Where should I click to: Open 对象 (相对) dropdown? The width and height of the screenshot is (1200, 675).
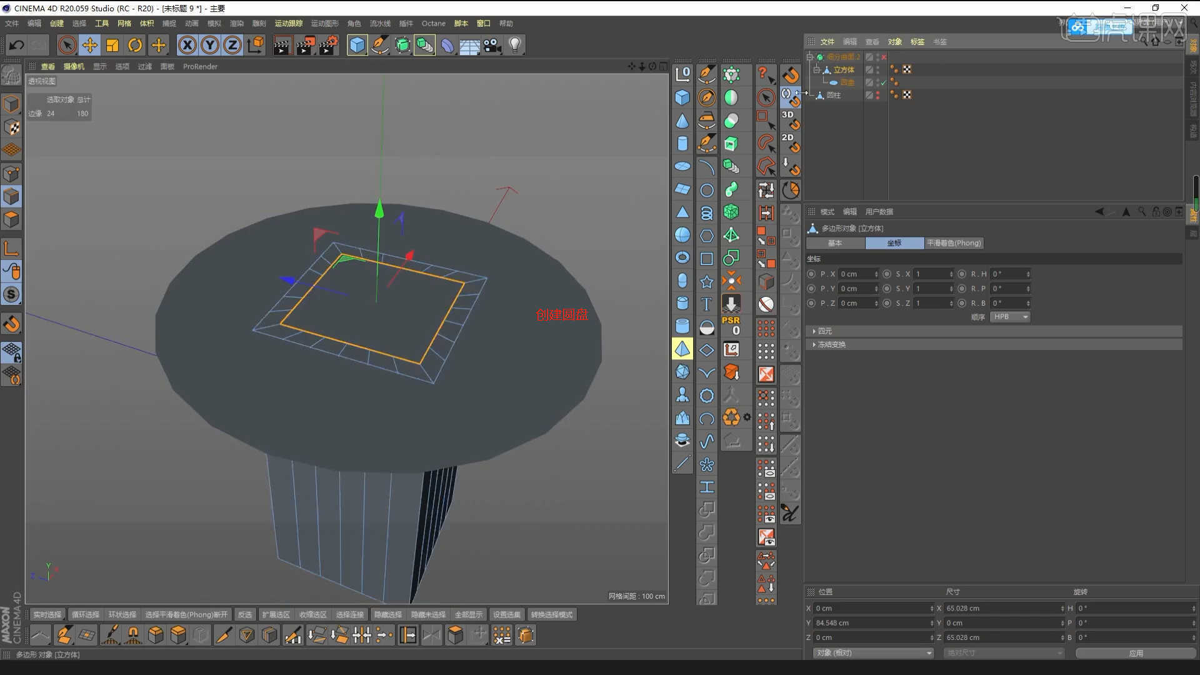tap(873, 653)
